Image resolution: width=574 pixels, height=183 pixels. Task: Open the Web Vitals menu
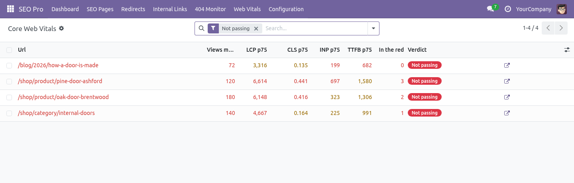tap(247, 9)
